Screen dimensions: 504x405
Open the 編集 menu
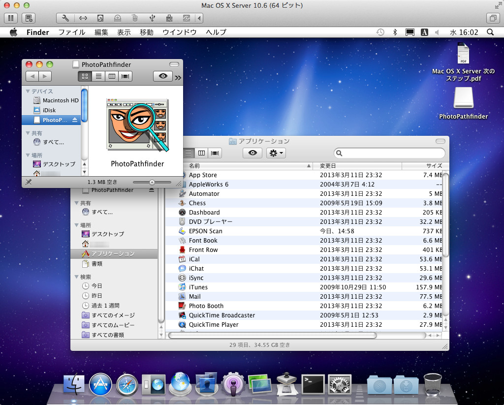click(x=101, y=32)
